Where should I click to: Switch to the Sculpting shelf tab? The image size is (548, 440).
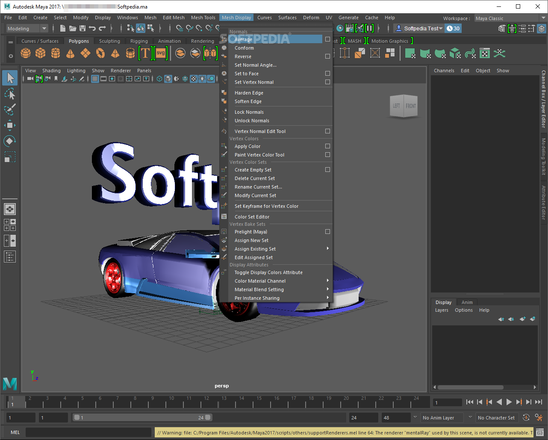[109, 41]
